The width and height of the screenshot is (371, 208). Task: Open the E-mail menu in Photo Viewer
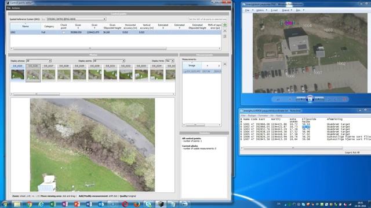pyautogui.click(x=274, y=10)
